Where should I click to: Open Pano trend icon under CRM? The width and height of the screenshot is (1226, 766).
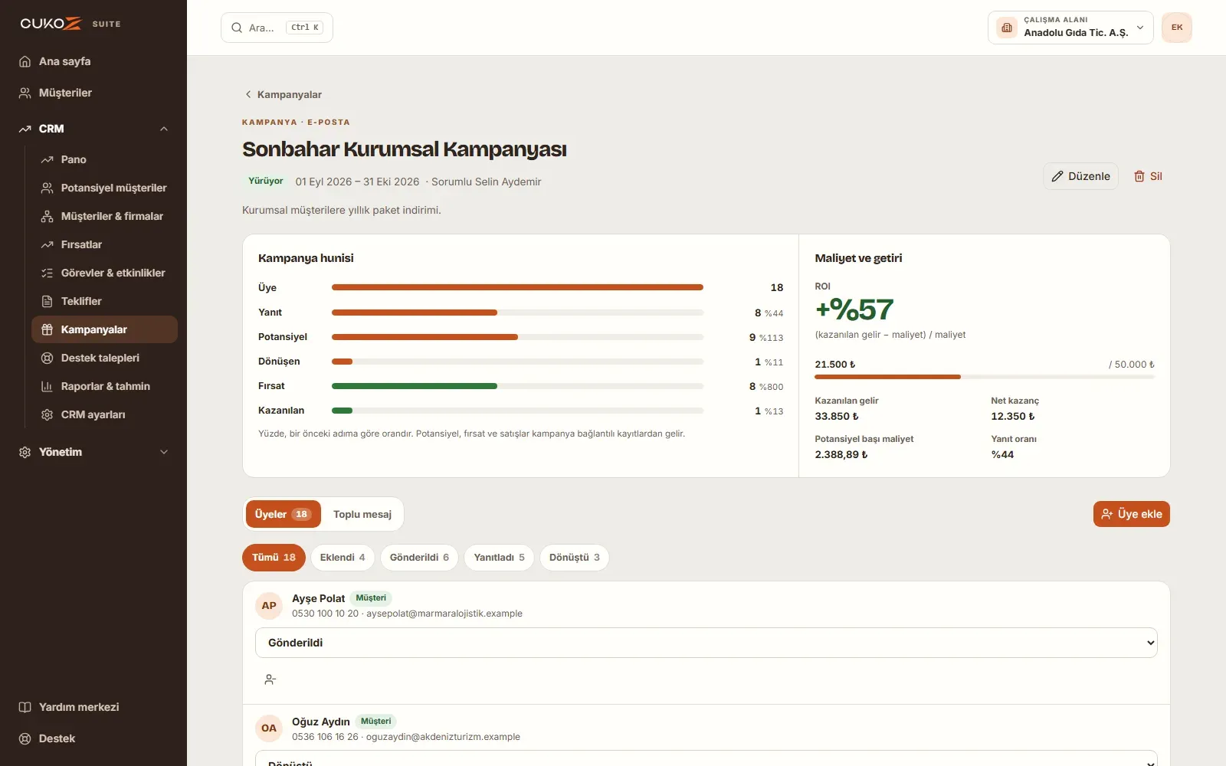47,159
